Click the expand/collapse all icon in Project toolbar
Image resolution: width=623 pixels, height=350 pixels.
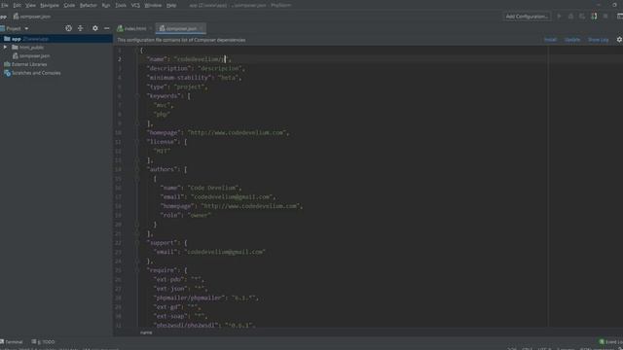[80, 28]
